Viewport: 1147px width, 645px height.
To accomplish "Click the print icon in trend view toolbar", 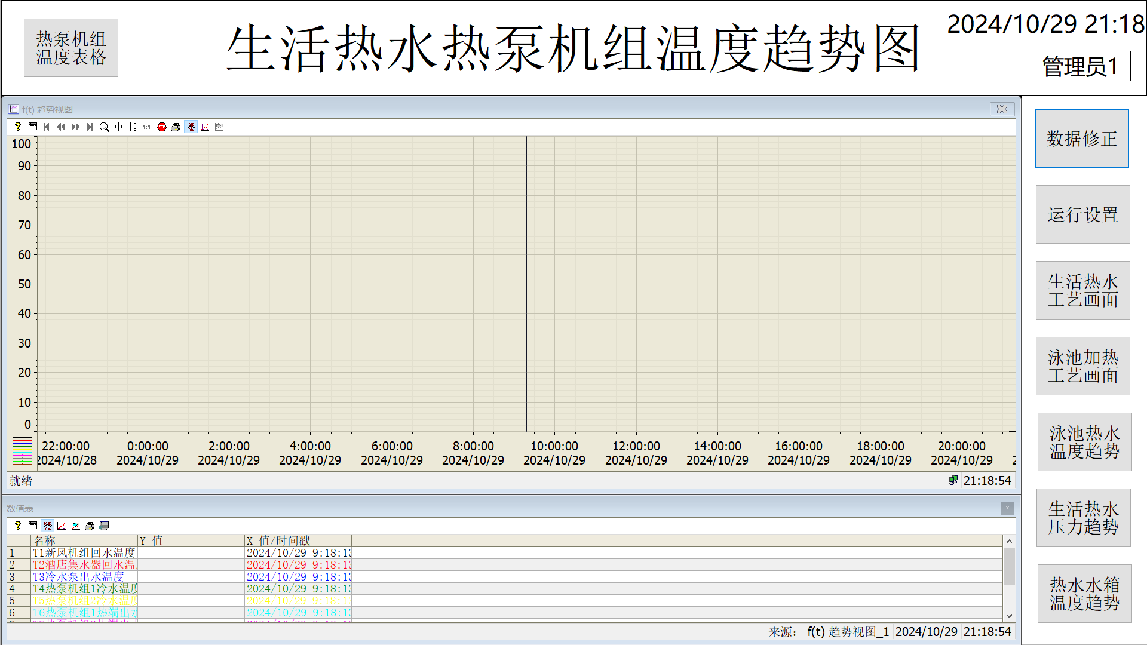I will click(x=176, y=127).
